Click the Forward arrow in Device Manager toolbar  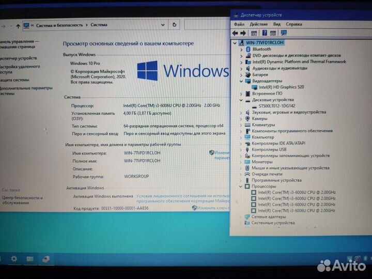click(x=243, y=33)
